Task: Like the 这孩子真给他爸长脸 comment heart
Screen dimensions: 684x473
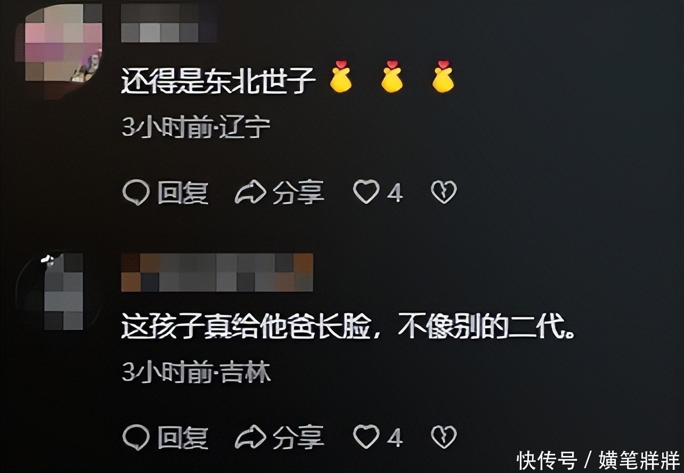Action: [367, 437]
